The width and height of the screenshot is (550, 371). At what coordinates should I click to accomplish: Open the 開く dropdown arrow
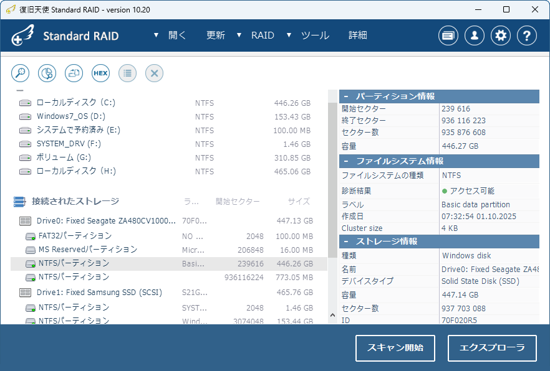(156, 35)
